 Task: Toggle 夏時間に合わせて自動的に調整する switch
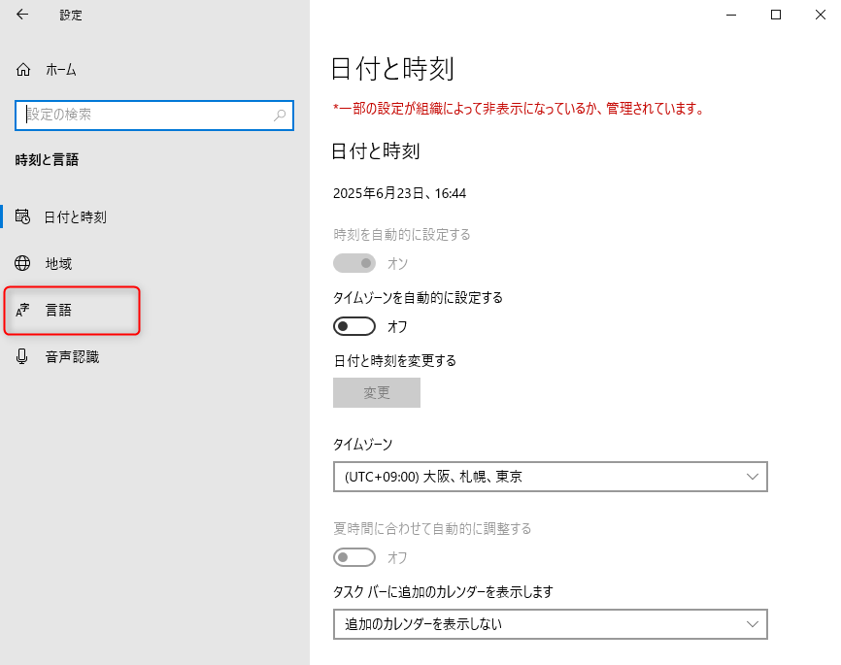point(354,557)
